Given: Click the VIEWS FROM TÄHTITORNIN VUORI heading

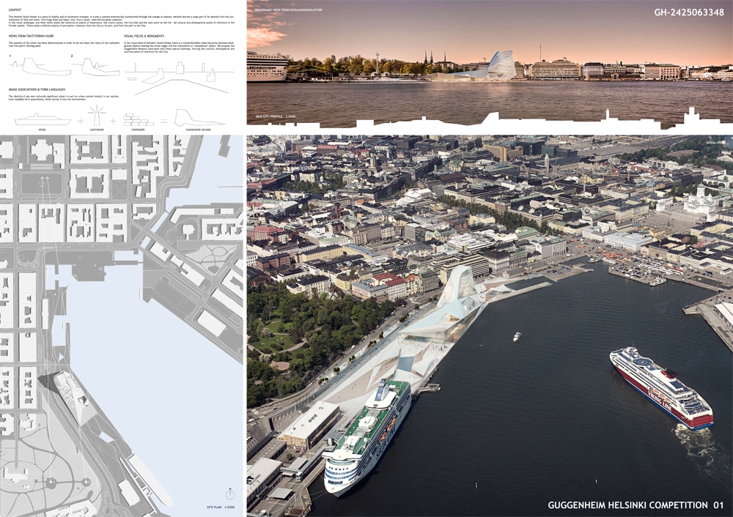Looking at the screenshot, I should [34, 34].
